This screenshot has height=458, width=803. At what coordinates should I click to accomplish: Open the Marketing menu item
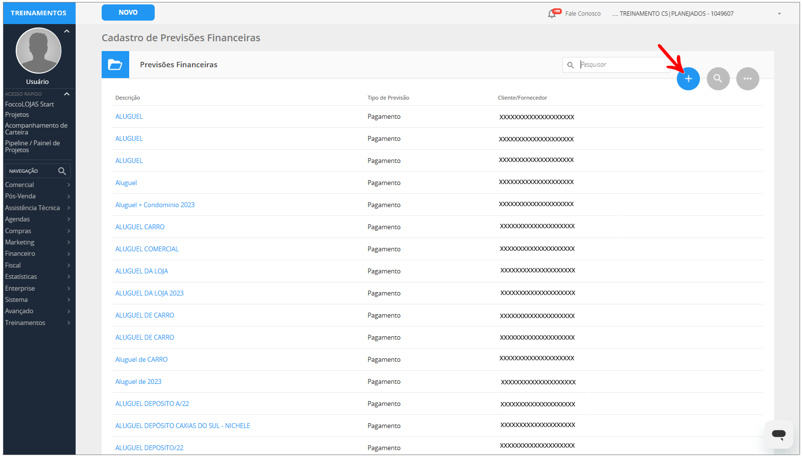(38, 242)
